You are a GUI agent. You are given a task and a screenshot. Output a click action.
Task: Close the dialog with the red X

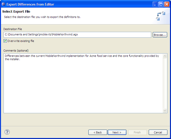(167, 4)
